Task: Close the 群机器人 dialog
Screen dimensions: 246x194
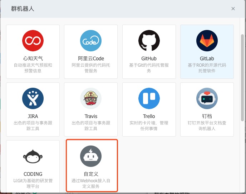Action: click(x=233, y=9)
